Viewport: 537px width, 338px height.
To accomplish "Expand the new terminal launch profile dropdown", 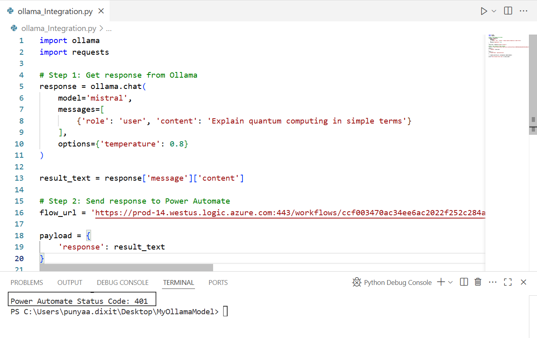I will [x=450, y=282].
